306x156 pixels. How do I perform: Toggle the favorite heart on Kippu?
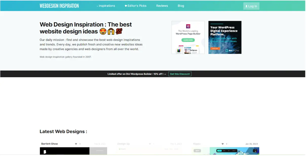pos(222,144)
